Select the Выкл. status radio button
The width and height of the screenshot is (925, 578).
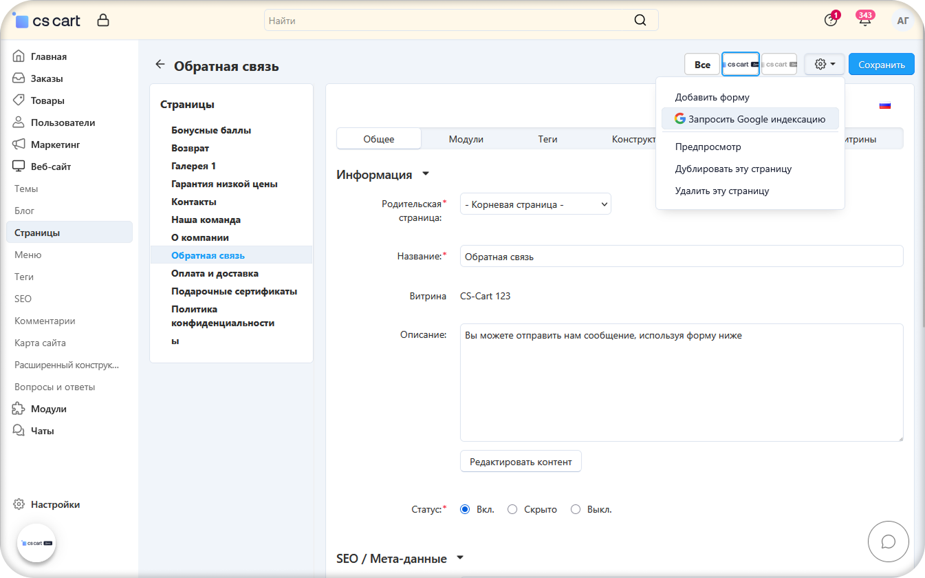[576, 510]
